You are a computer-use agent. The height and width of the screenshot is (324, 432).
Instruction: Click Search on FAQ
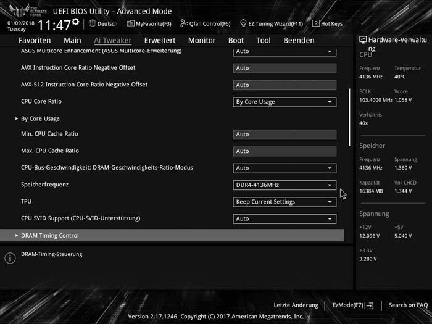click(408, 305)
